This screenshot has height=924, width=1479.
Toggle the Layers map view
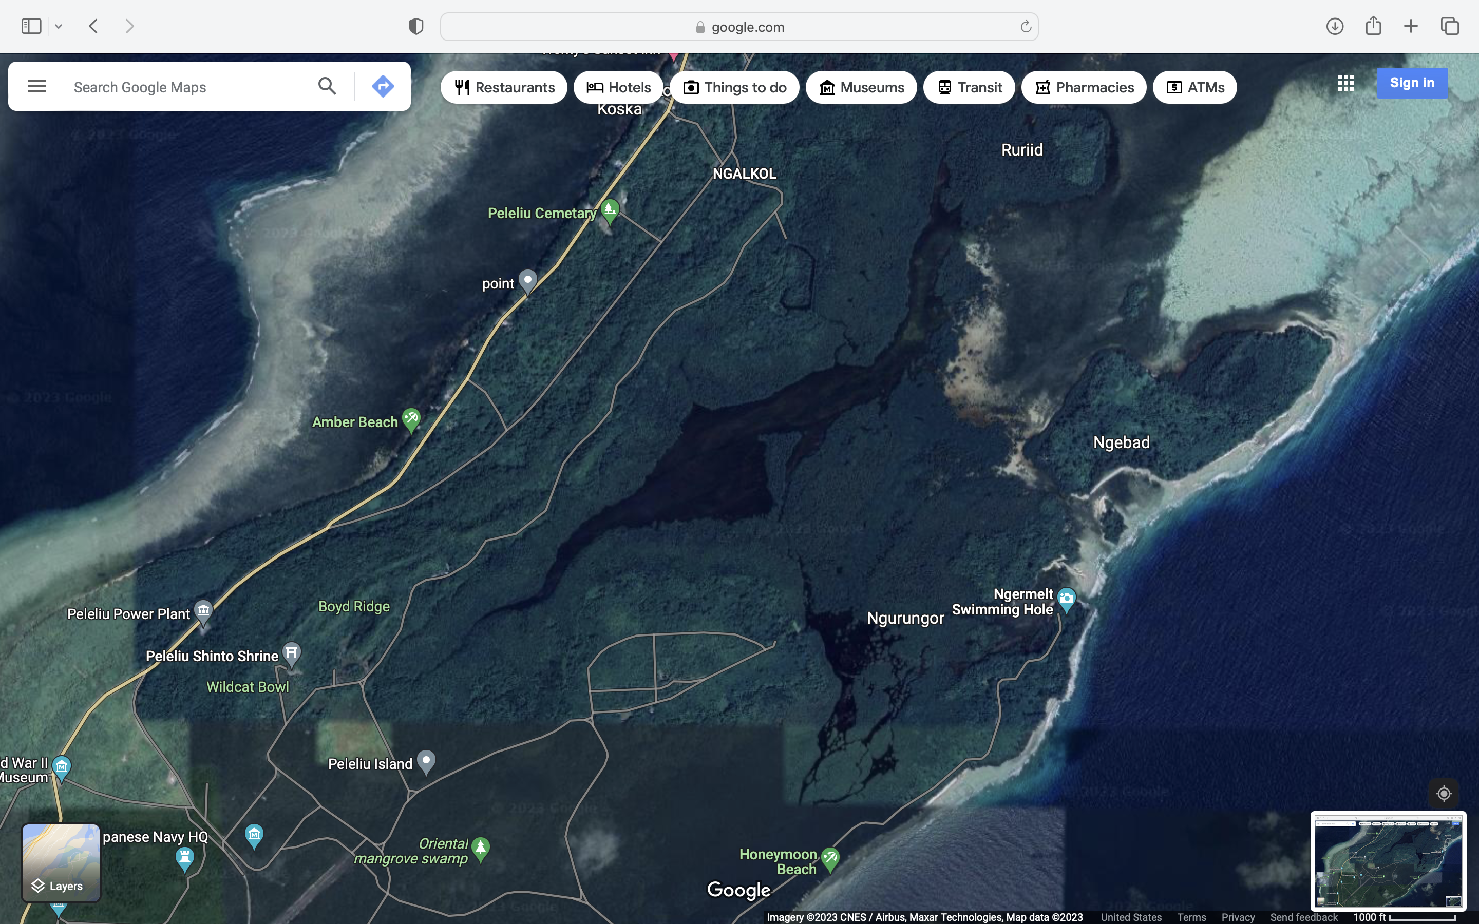pyautogui.click(x=61, y=862)
